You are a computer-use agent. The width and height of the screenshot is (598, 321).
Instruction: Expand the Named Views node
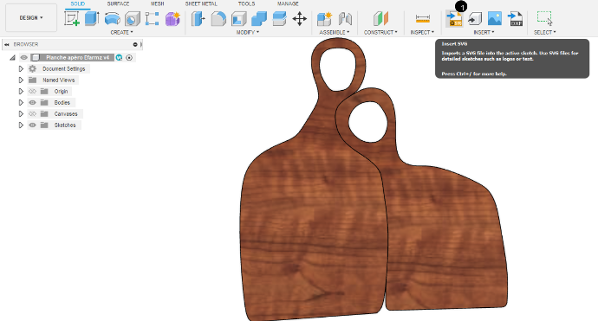22,80
